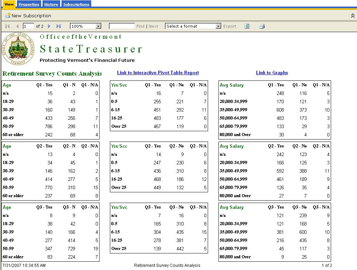Click value 729 in Q3 Age table
This screenshot has width=357, height=270.
pyautogui.click(x=71, y=249)
